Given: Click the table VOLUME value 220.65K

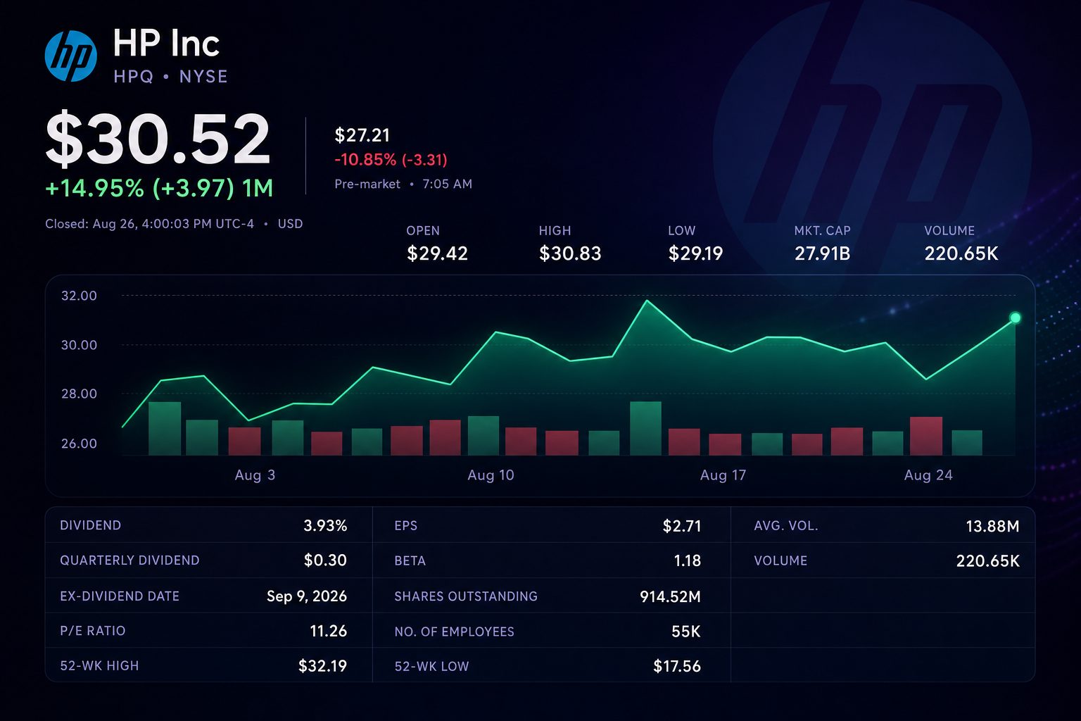Looking at the screenshot, I should point(987,561).
